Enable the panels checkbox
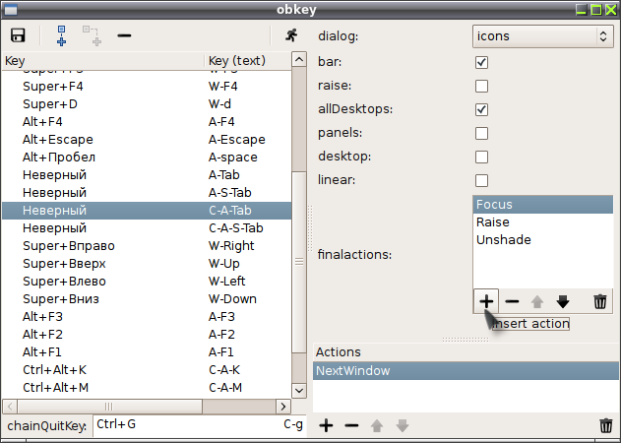The image size is (621, 443). 481,133
